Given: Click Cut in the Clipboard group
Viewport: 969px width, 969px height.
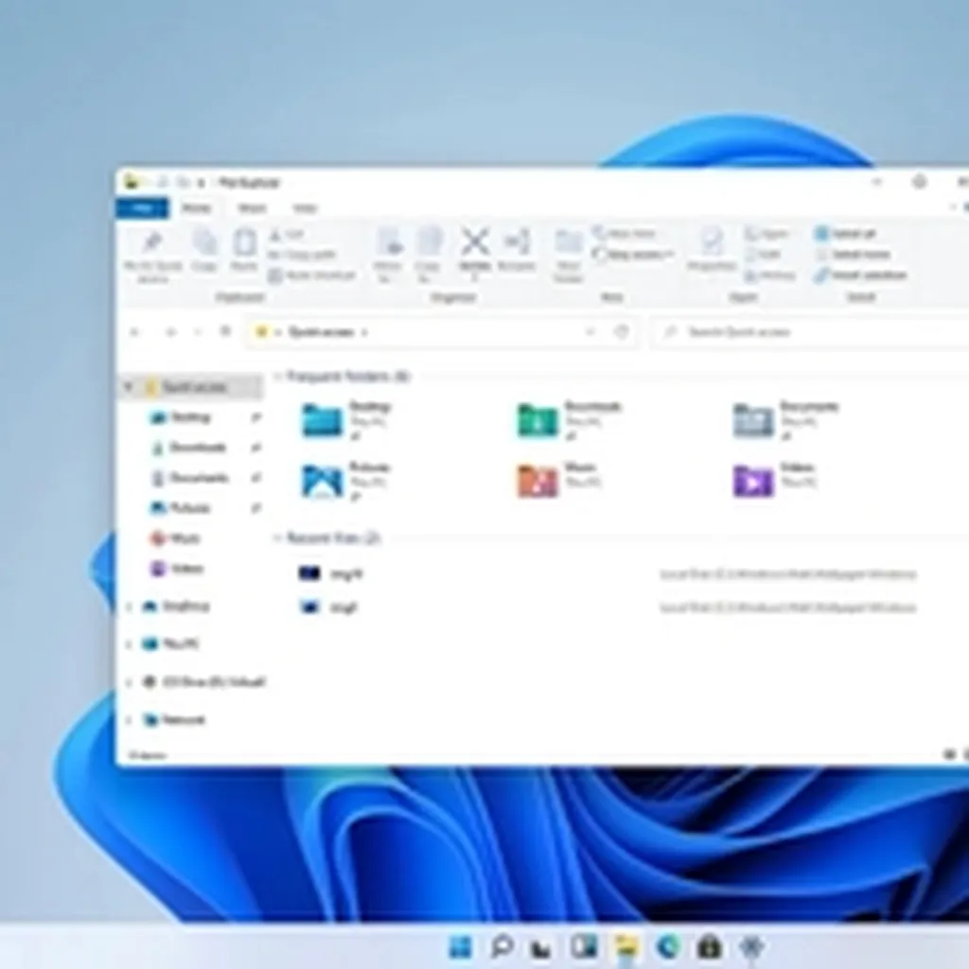Looking at the screenshot, I should click(288, 235).
